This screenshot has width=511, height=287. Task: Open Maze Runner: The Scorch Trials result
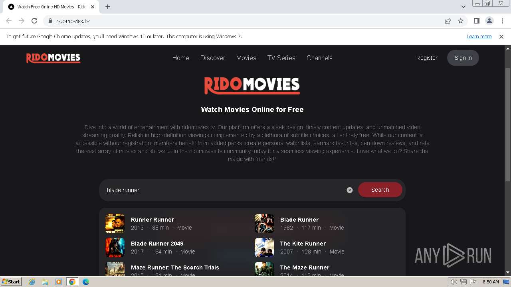click(x=175, y=267)
